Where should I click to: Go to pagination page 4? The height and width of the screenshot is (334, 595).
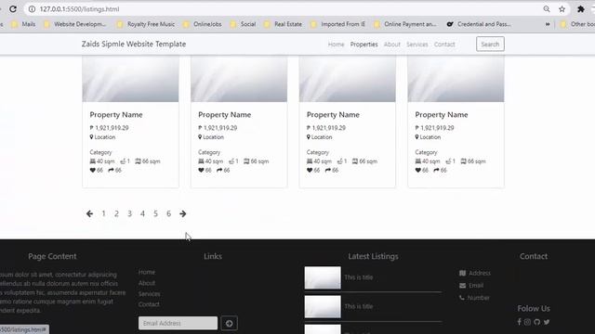click(x=142, y=213)
